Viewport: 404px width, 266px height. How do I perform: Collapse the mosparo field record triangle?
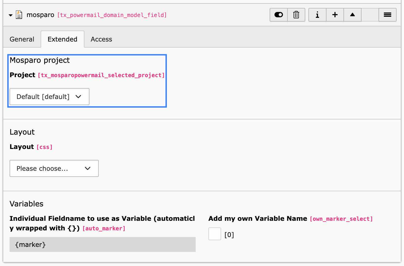[11, 15]
